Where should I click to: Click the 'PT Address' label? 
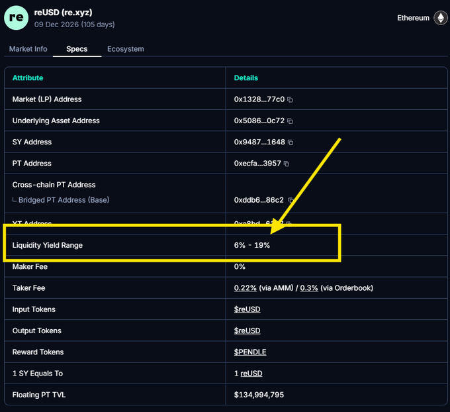coord(32,163)
